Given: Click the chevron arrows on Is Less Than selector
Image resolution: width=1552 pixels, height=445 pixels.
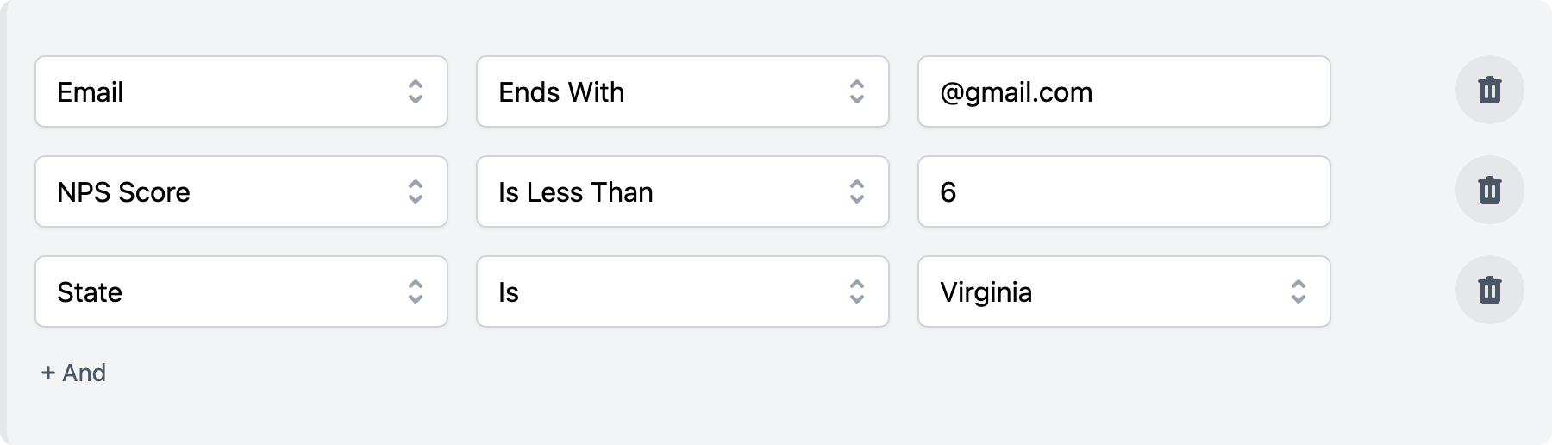Looking at the screenshot, I should (x=857, y=191).
